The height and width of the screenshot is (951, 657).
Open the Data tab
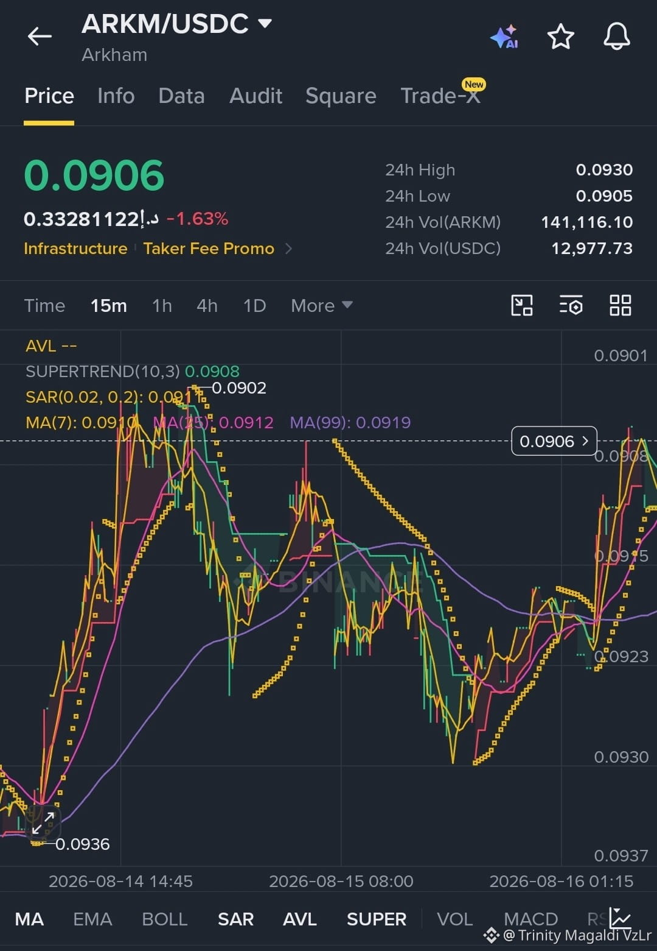[181, 96]
